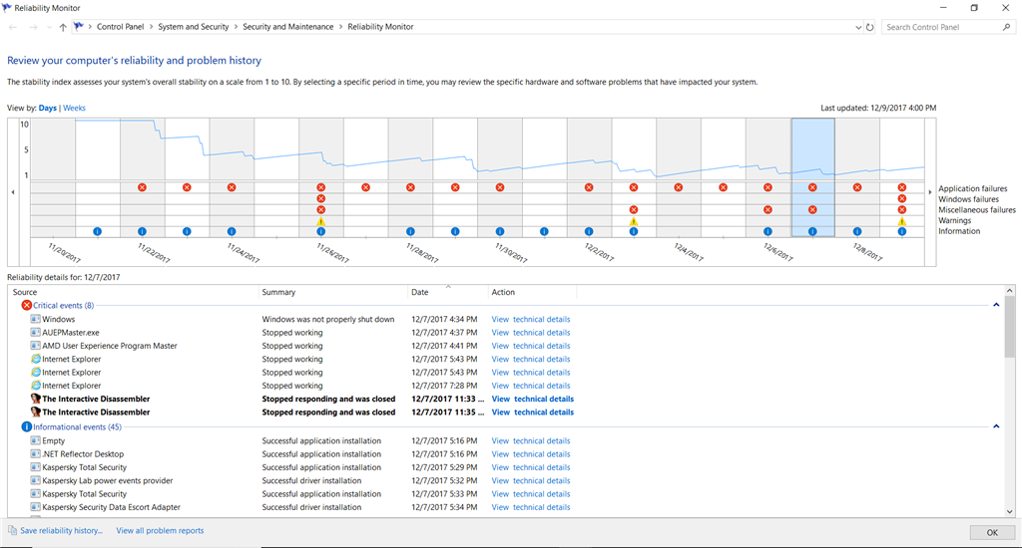Screen dimensions: 1022x548
Task: Move the chart to earlier dates with the left arrow
Action: point(13,192)
